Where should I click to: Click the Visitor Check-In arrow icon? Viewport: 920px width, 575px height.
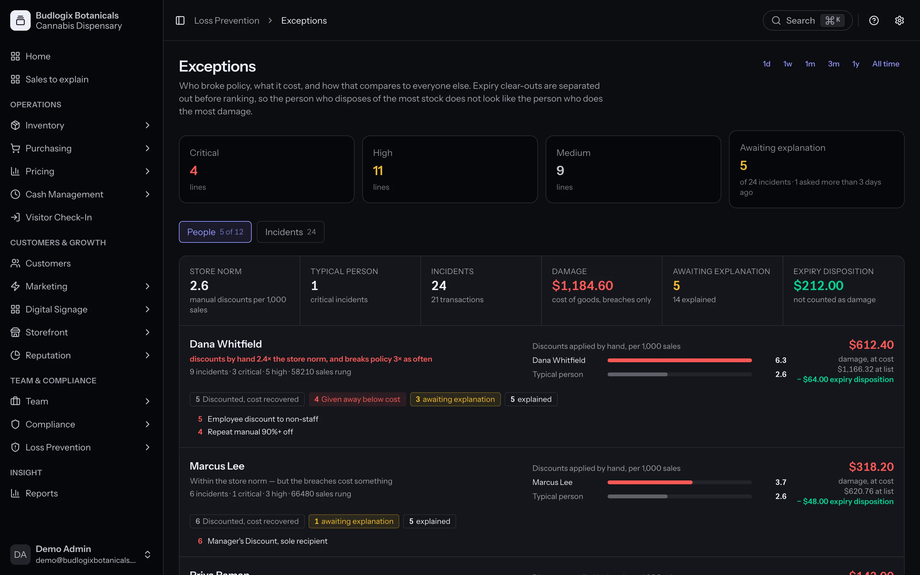(x=15, y=217)
